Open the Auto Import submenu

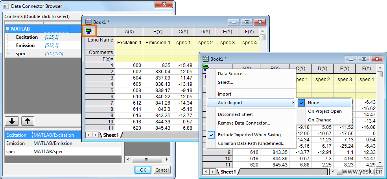tap(251, 103)
